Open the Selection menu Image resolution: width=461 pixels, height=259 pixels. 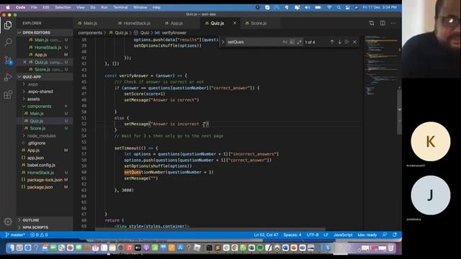tap(63, 7)
